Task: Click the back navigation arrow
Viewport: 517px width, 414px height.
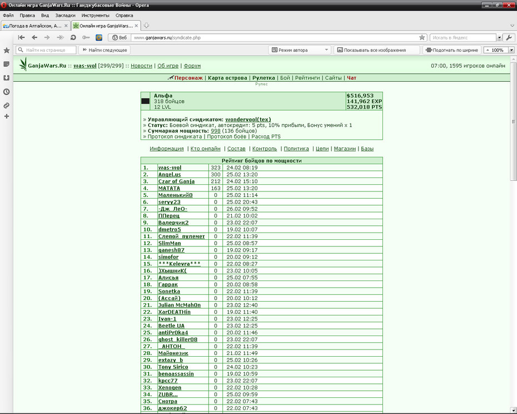Action: [x=34, y=38]
